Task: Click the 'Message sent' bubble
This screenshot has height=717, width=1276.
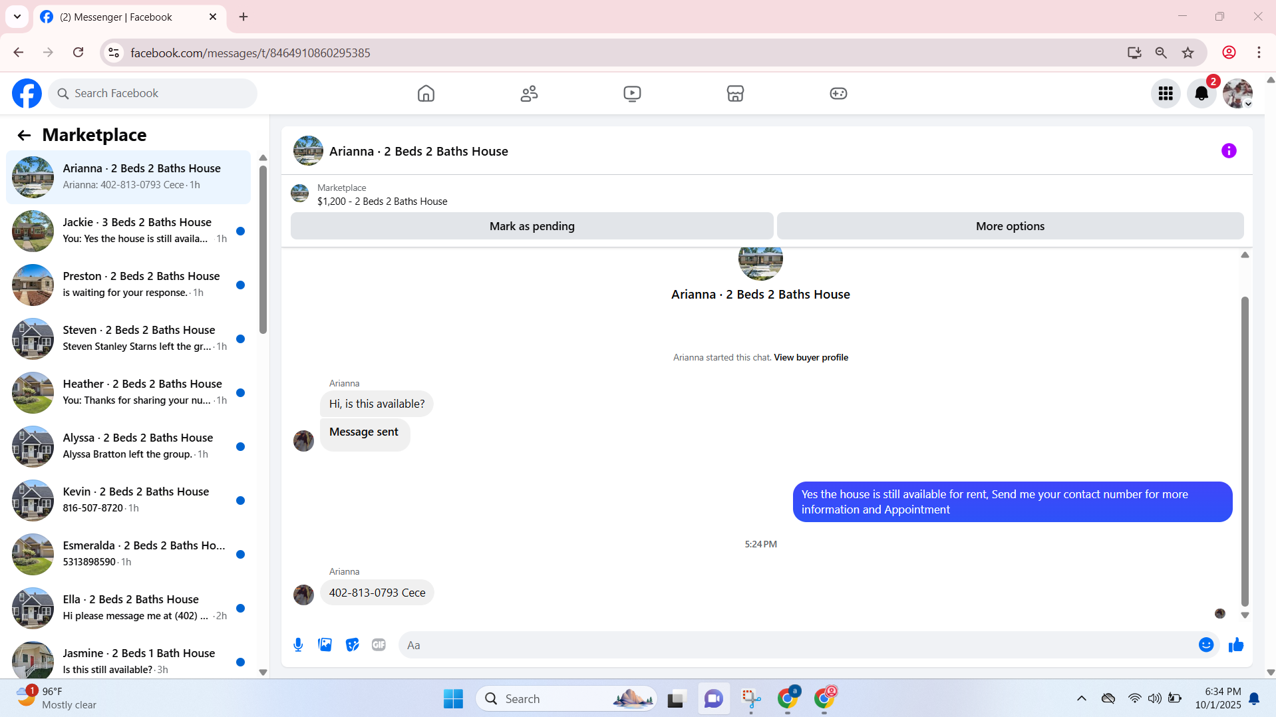Action: pyautogui.click(x=365, y=434)
